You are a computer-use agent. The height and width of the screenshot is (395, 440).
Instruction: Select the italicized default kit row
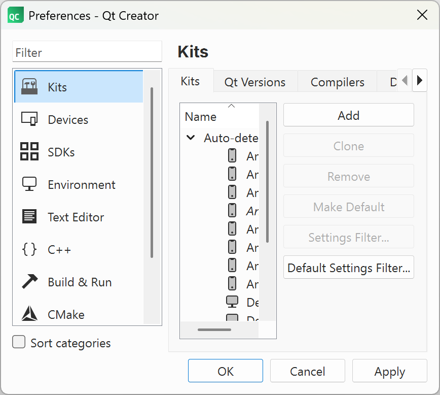[x=243, y=211]
